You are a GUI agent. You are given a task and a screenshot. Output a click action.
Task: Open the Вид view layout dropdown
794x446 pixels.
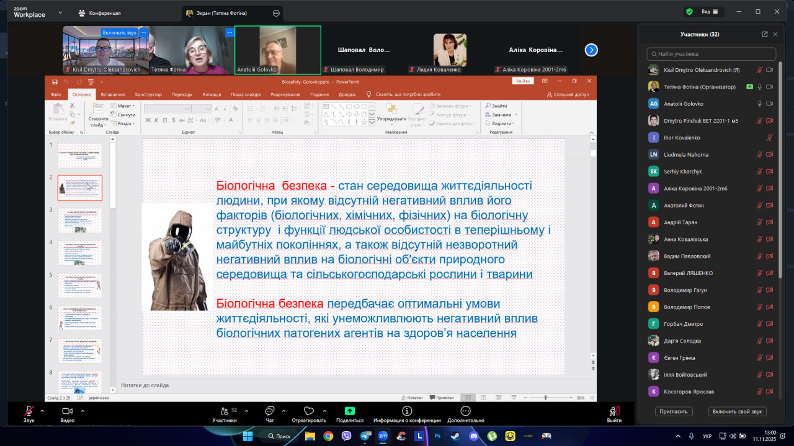coord(709,12)
